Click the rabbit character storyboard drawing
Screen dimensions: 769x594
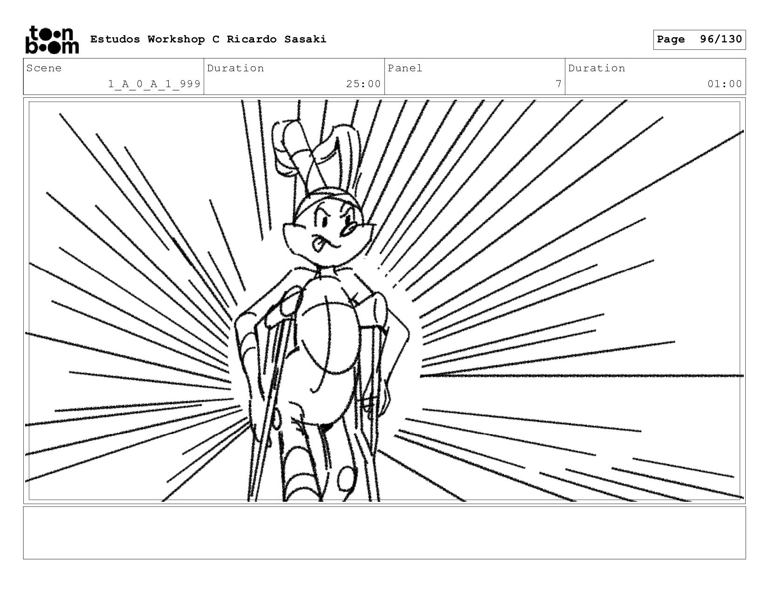[x=322, y=310]
